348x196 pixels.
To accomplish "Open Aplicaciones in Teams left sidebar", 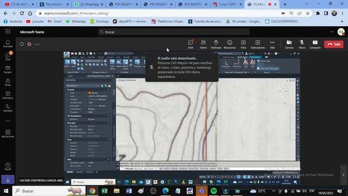I will click(8, 134).
